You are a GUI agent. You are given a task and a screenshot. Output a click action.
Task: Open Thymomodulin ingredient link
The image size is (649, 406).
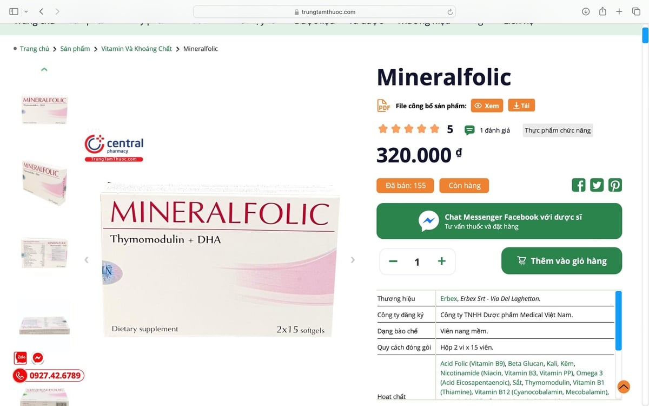coord(546,383)
